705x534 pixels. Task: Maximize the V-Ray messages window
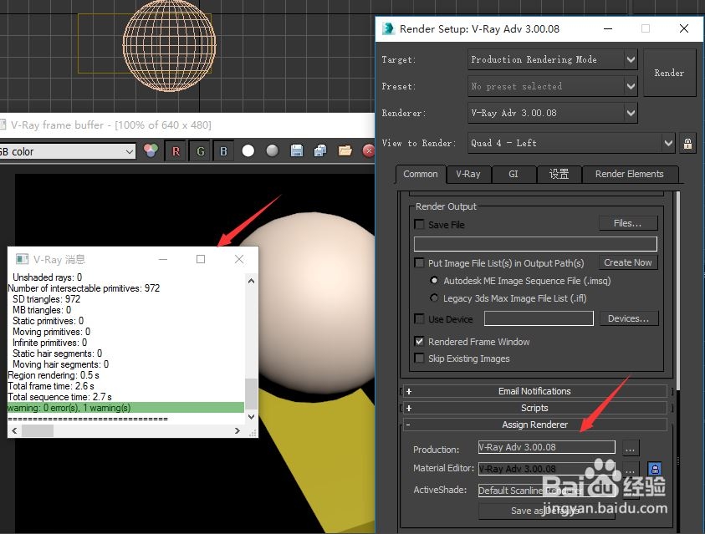(x=201, y=259)
